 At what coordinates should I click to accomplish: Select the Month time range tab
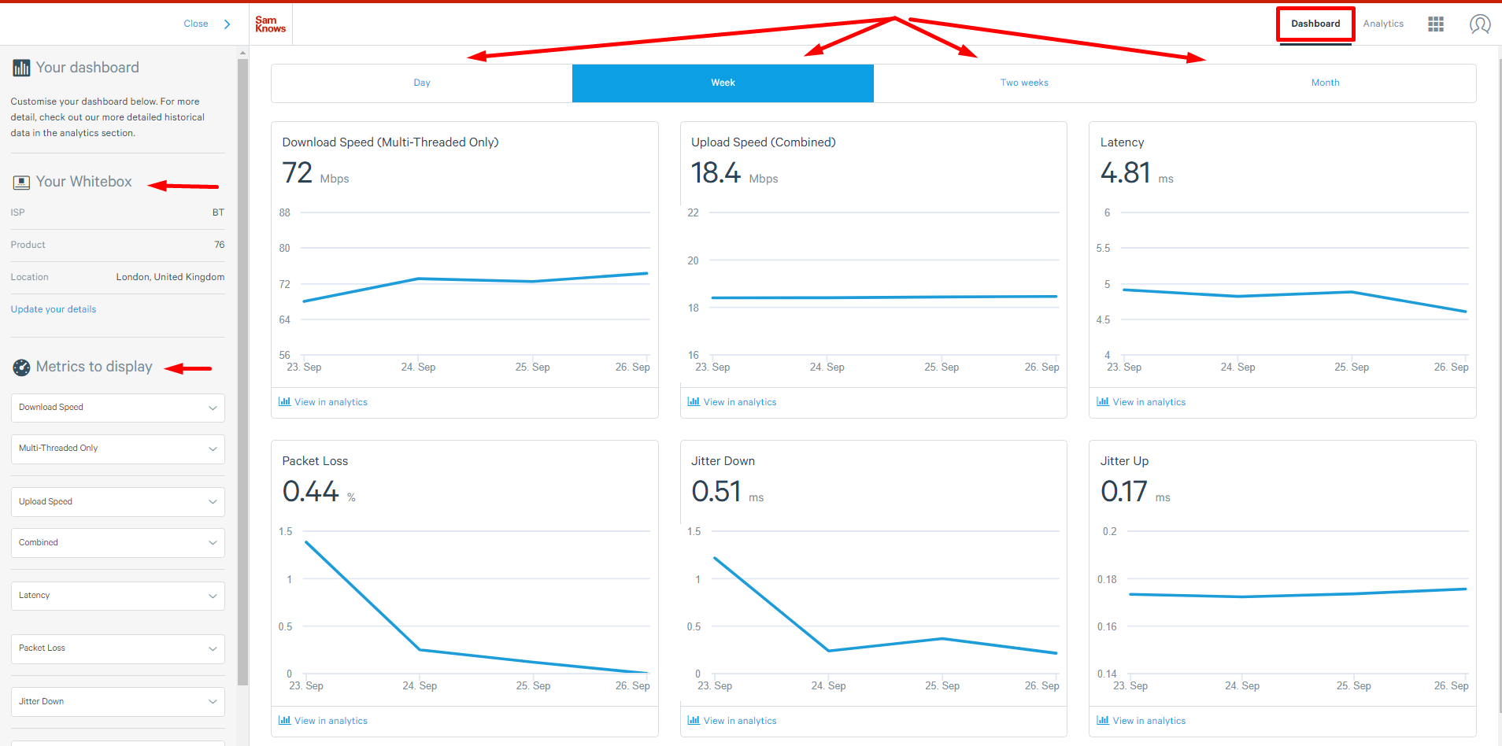[x=1325, y=83]
